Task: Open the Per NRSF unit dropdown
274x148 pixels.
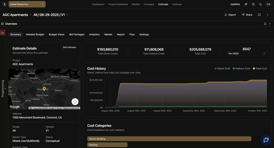Action: point(247,54)
